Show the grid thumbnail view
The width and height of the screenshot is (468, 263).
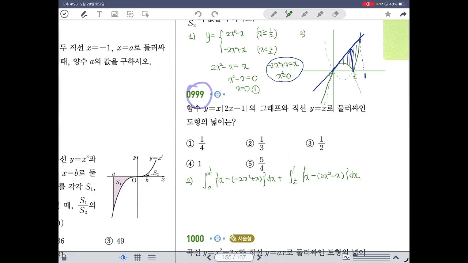137,258
